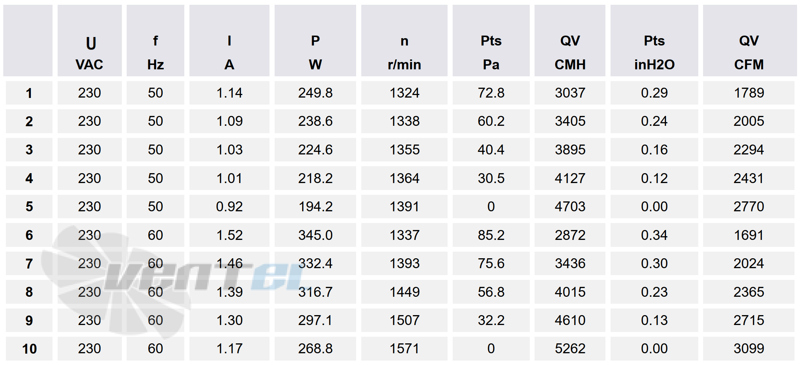The width and height of the screenshot is (800, 365).
Task: Select the 1.52 current value
Action: [229, 235]
